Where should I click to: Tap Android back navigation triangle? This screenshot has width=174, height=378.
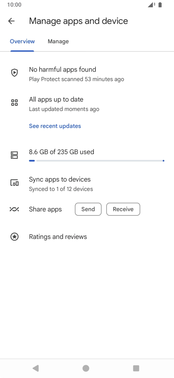[36, 368]
